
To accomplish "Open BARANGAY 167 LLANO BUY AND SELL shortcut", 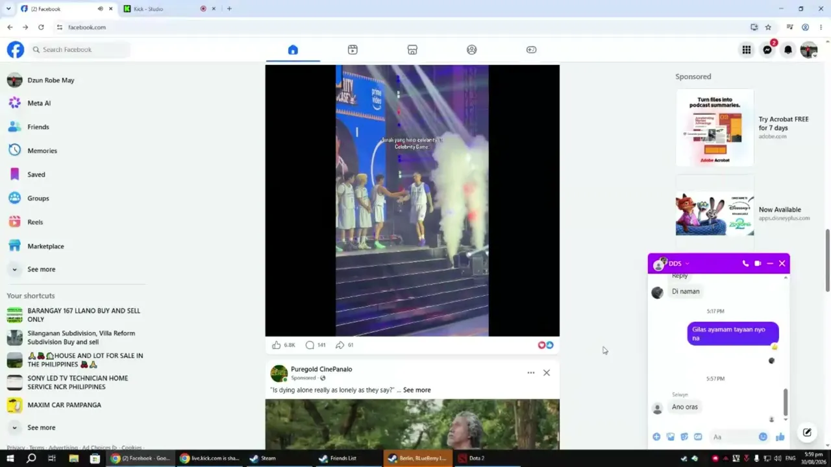I will pyautogui.click(x=75, y=315).
